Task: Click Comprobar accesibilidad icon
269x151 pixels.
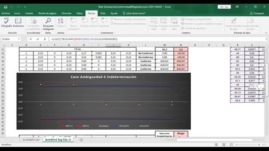Action: (x=34, y=24)
